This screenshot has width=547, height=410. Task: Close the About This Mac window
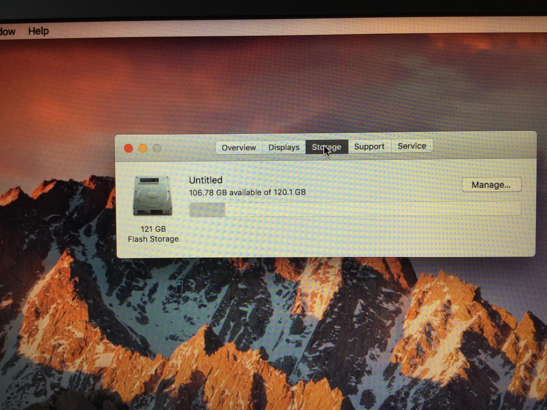128,148
